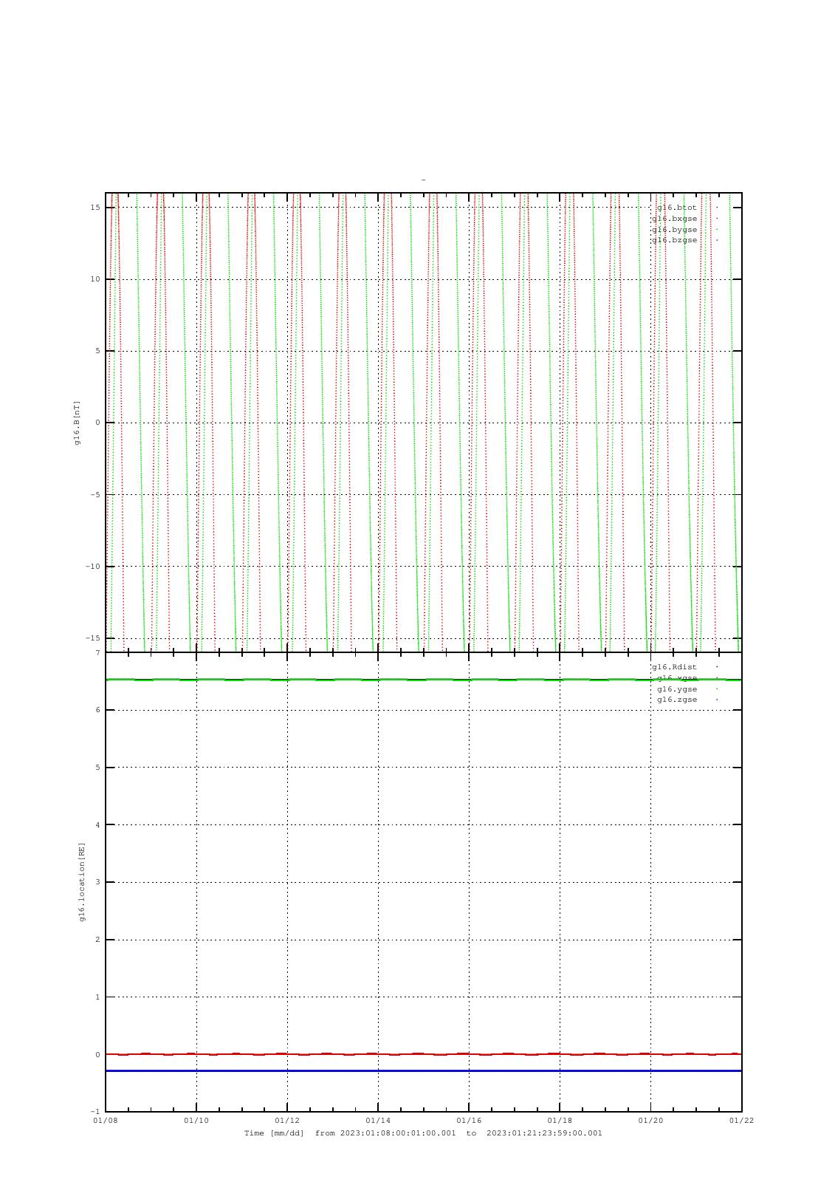Viewport: 835px width, 1182px height.
Task: Click the −10 tick label on B axis
Action: pyautogui.click(x=93, y=567)
